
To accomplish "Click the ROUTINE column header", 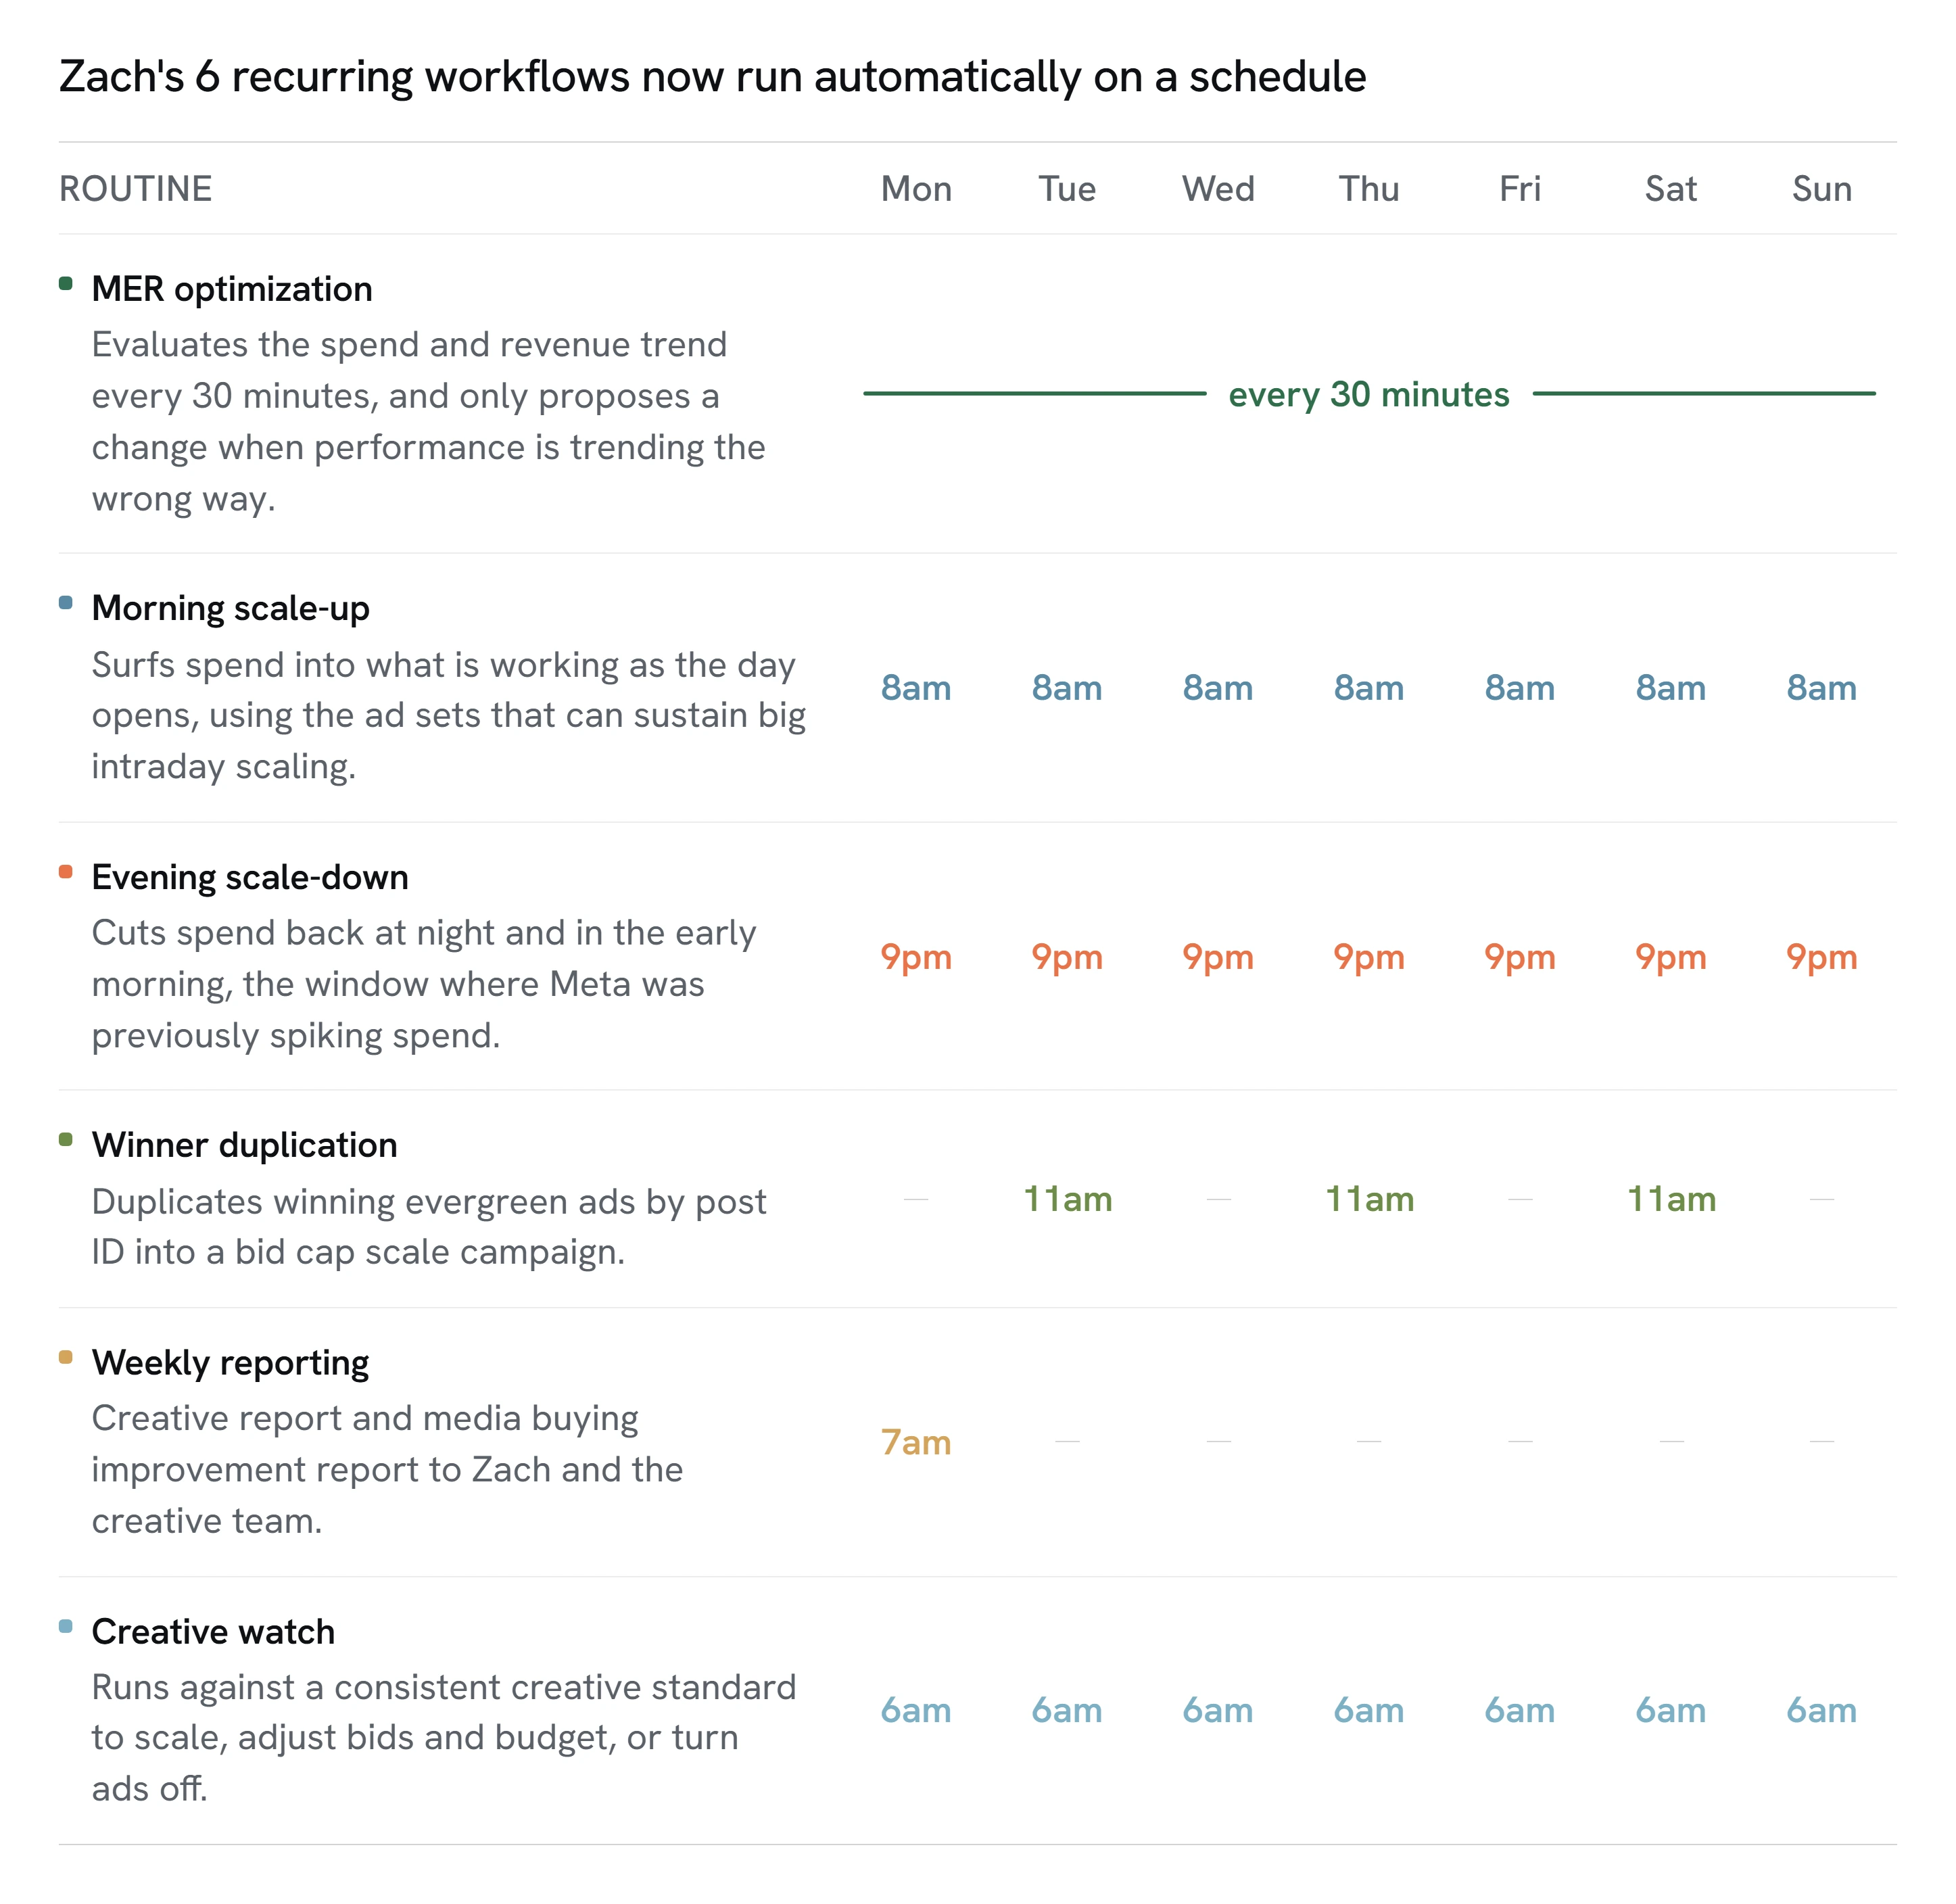I will (x=136, y=189).
